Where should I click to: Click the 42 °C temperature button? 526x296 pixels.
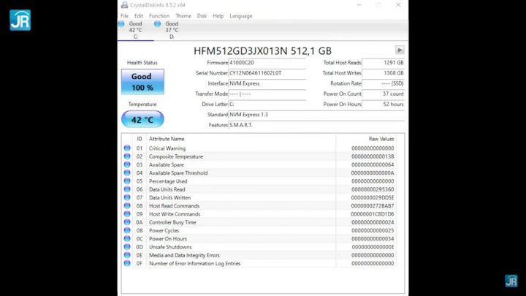click(x=142, y=119)
